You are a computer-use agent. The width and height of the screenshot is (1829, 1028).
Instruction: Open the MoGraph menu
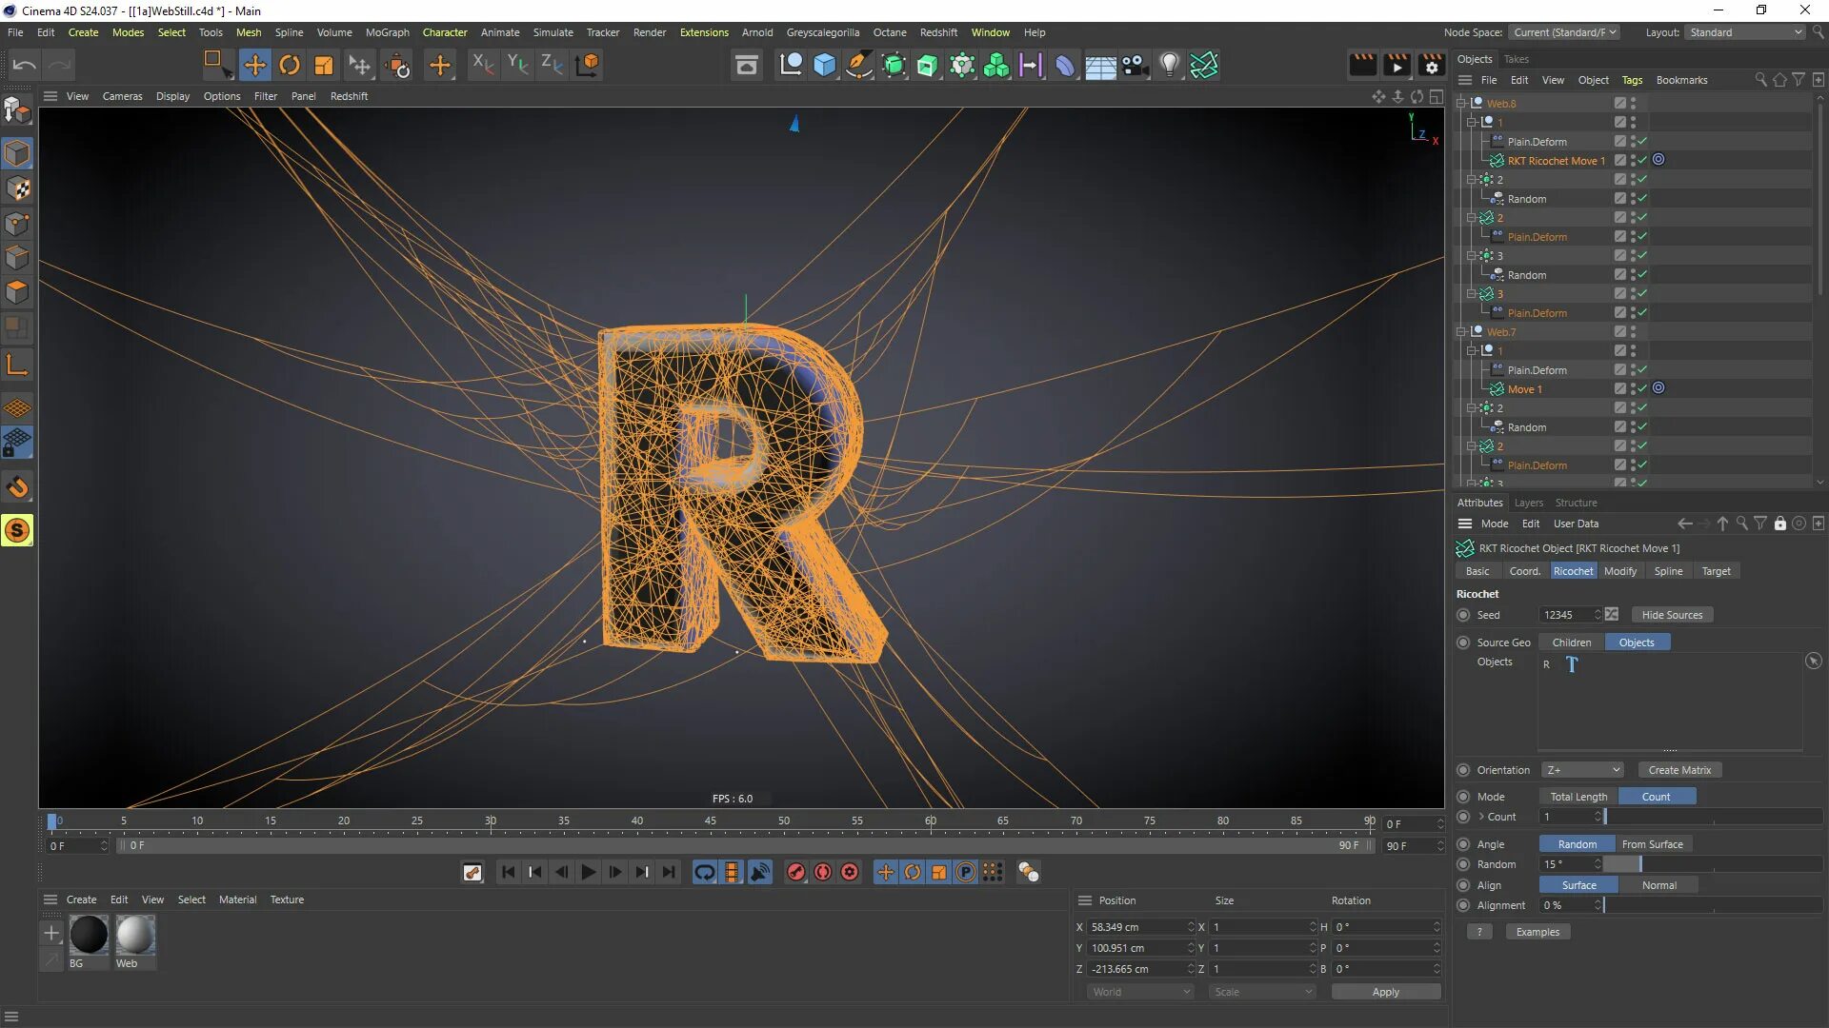[387, 32]
